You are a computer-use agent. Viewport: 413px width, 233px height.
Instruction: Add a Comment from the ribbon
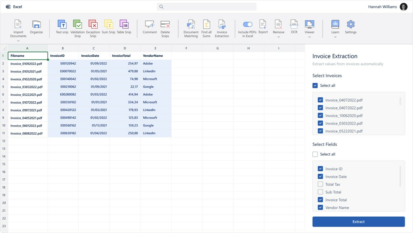(150, 27)
